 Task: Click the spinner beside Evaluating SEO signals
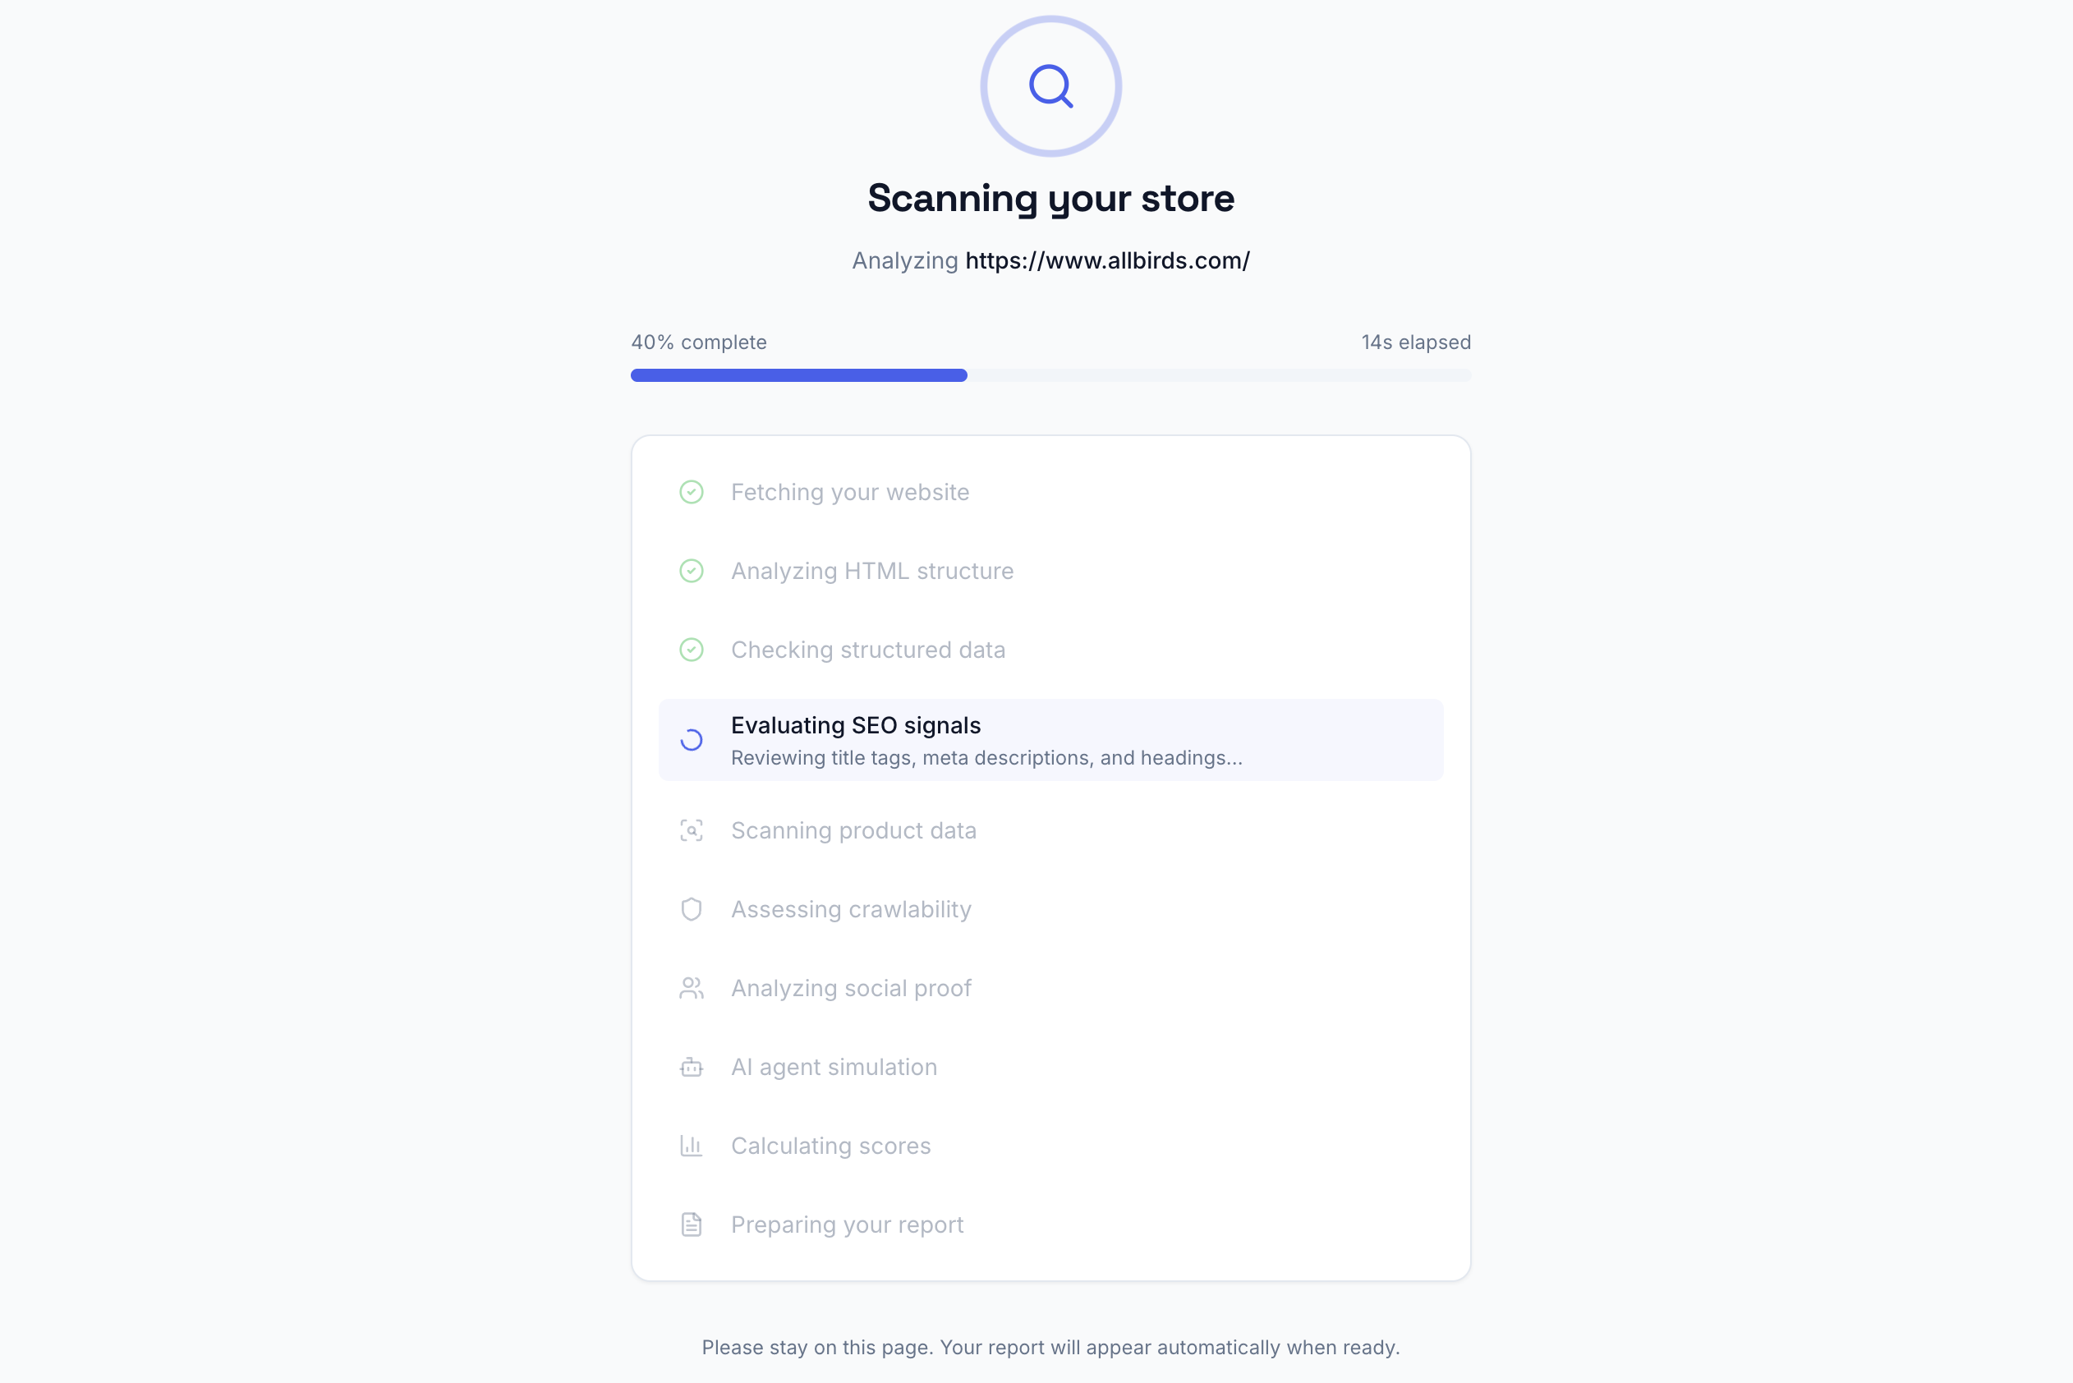click(x=692, y=739)
